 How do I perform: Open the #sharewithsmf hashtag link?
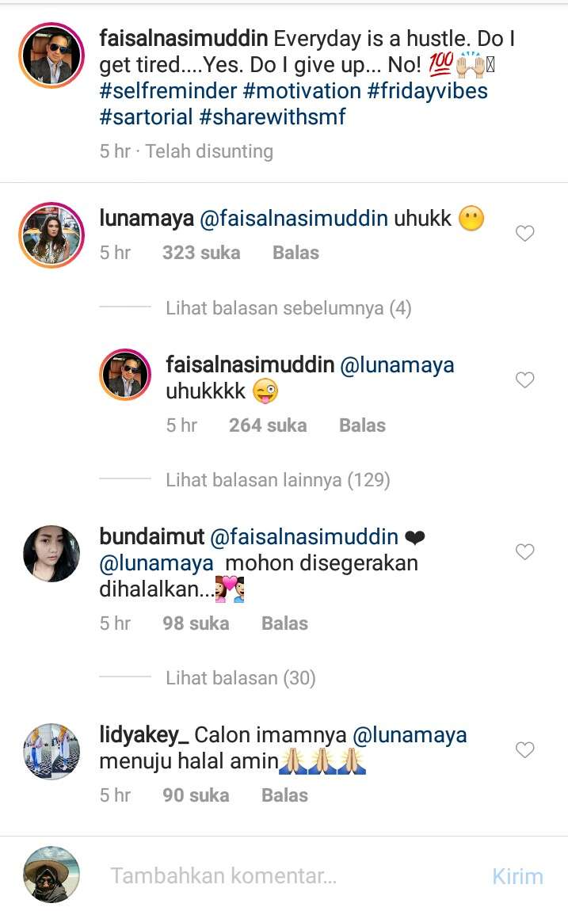tap(273, 116)
